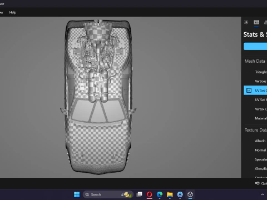
Task: Uncheck the UV Set 0 checkbox
Action: coord(249,91)
